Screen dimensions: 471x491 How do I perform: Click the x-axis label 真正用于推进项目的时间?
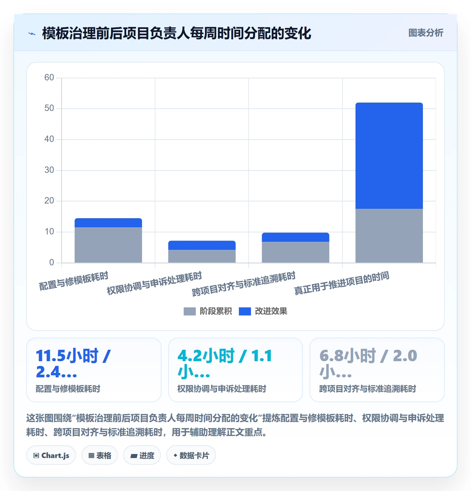point(342,283)
